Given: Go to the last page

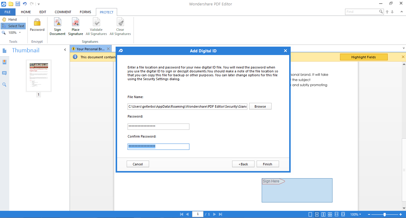Looking at the screenshot, I should (220, 214).
